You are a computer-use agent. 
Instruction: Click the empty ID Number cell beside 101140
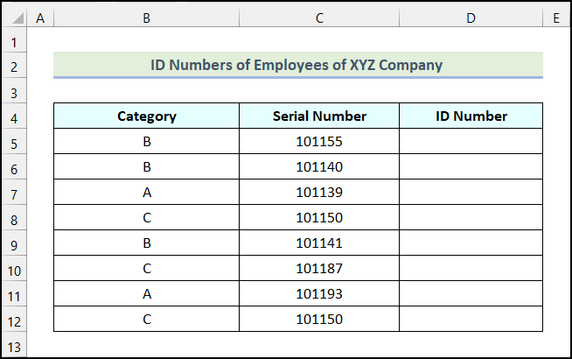pyautogui.click(x=471, y=167)
